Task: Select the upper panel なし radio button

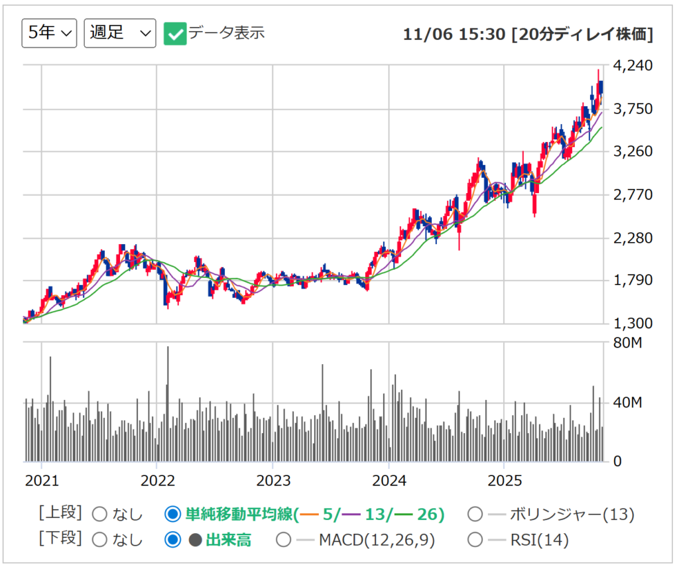Action: [99, 514]
